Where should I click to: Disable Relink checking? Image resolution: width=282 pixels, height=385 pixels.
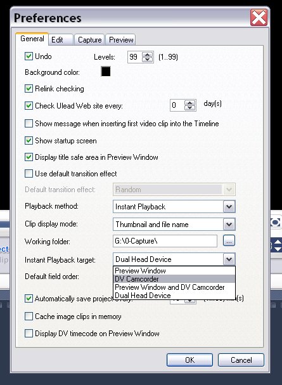click(29, 89)
